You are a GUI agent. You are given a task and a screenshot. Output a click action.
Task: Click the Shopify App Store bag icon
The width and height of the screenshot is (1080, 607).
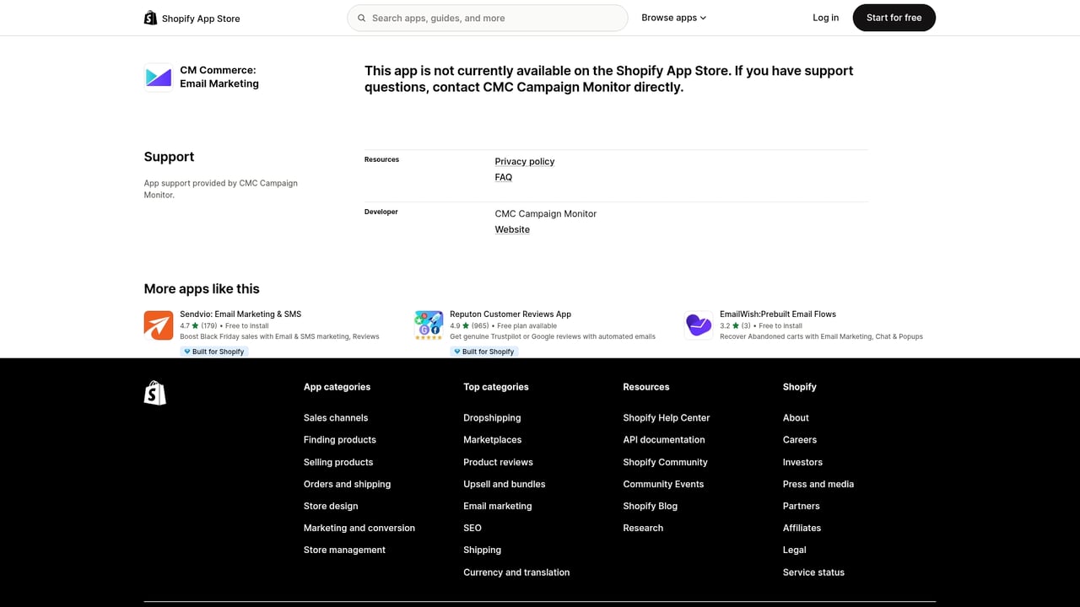coord(150,17)
